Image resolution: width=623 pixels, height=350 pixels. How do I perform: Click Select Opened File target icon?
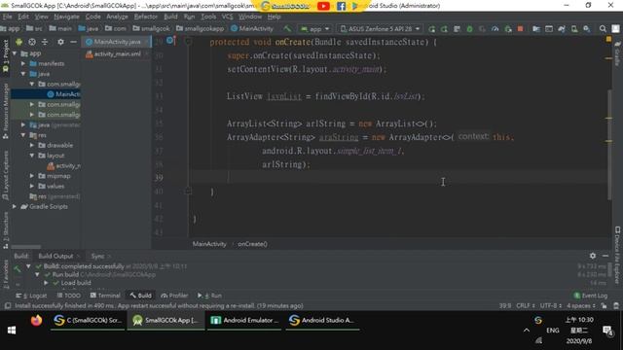(32, 42)
